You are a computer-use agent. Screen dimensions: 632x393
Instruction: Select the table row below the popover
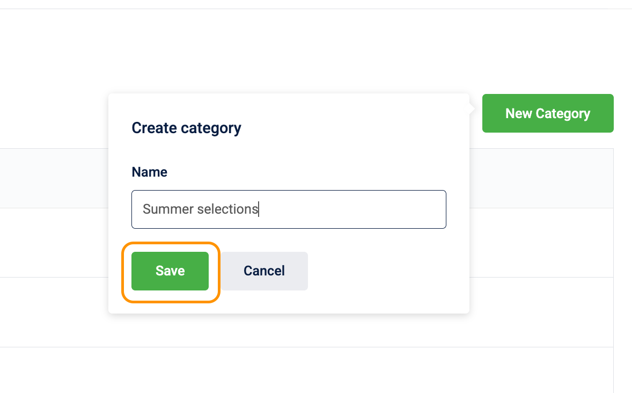[x=306, y=370]
